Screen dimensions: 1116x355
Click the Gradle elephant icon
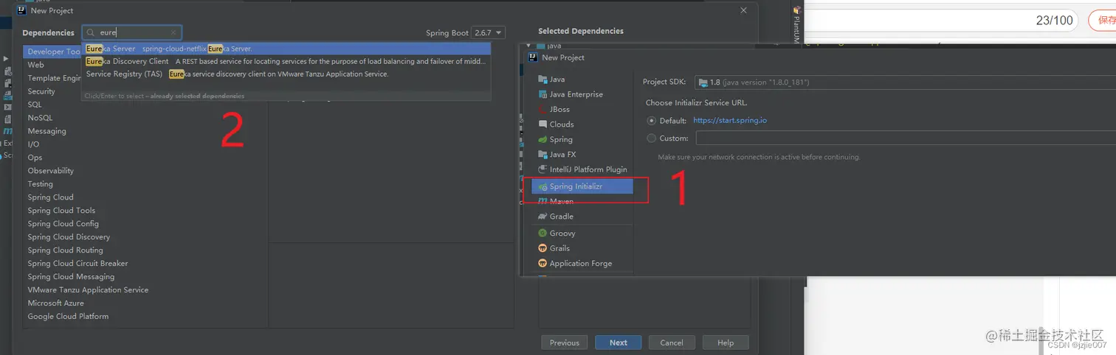click(543, 217)
